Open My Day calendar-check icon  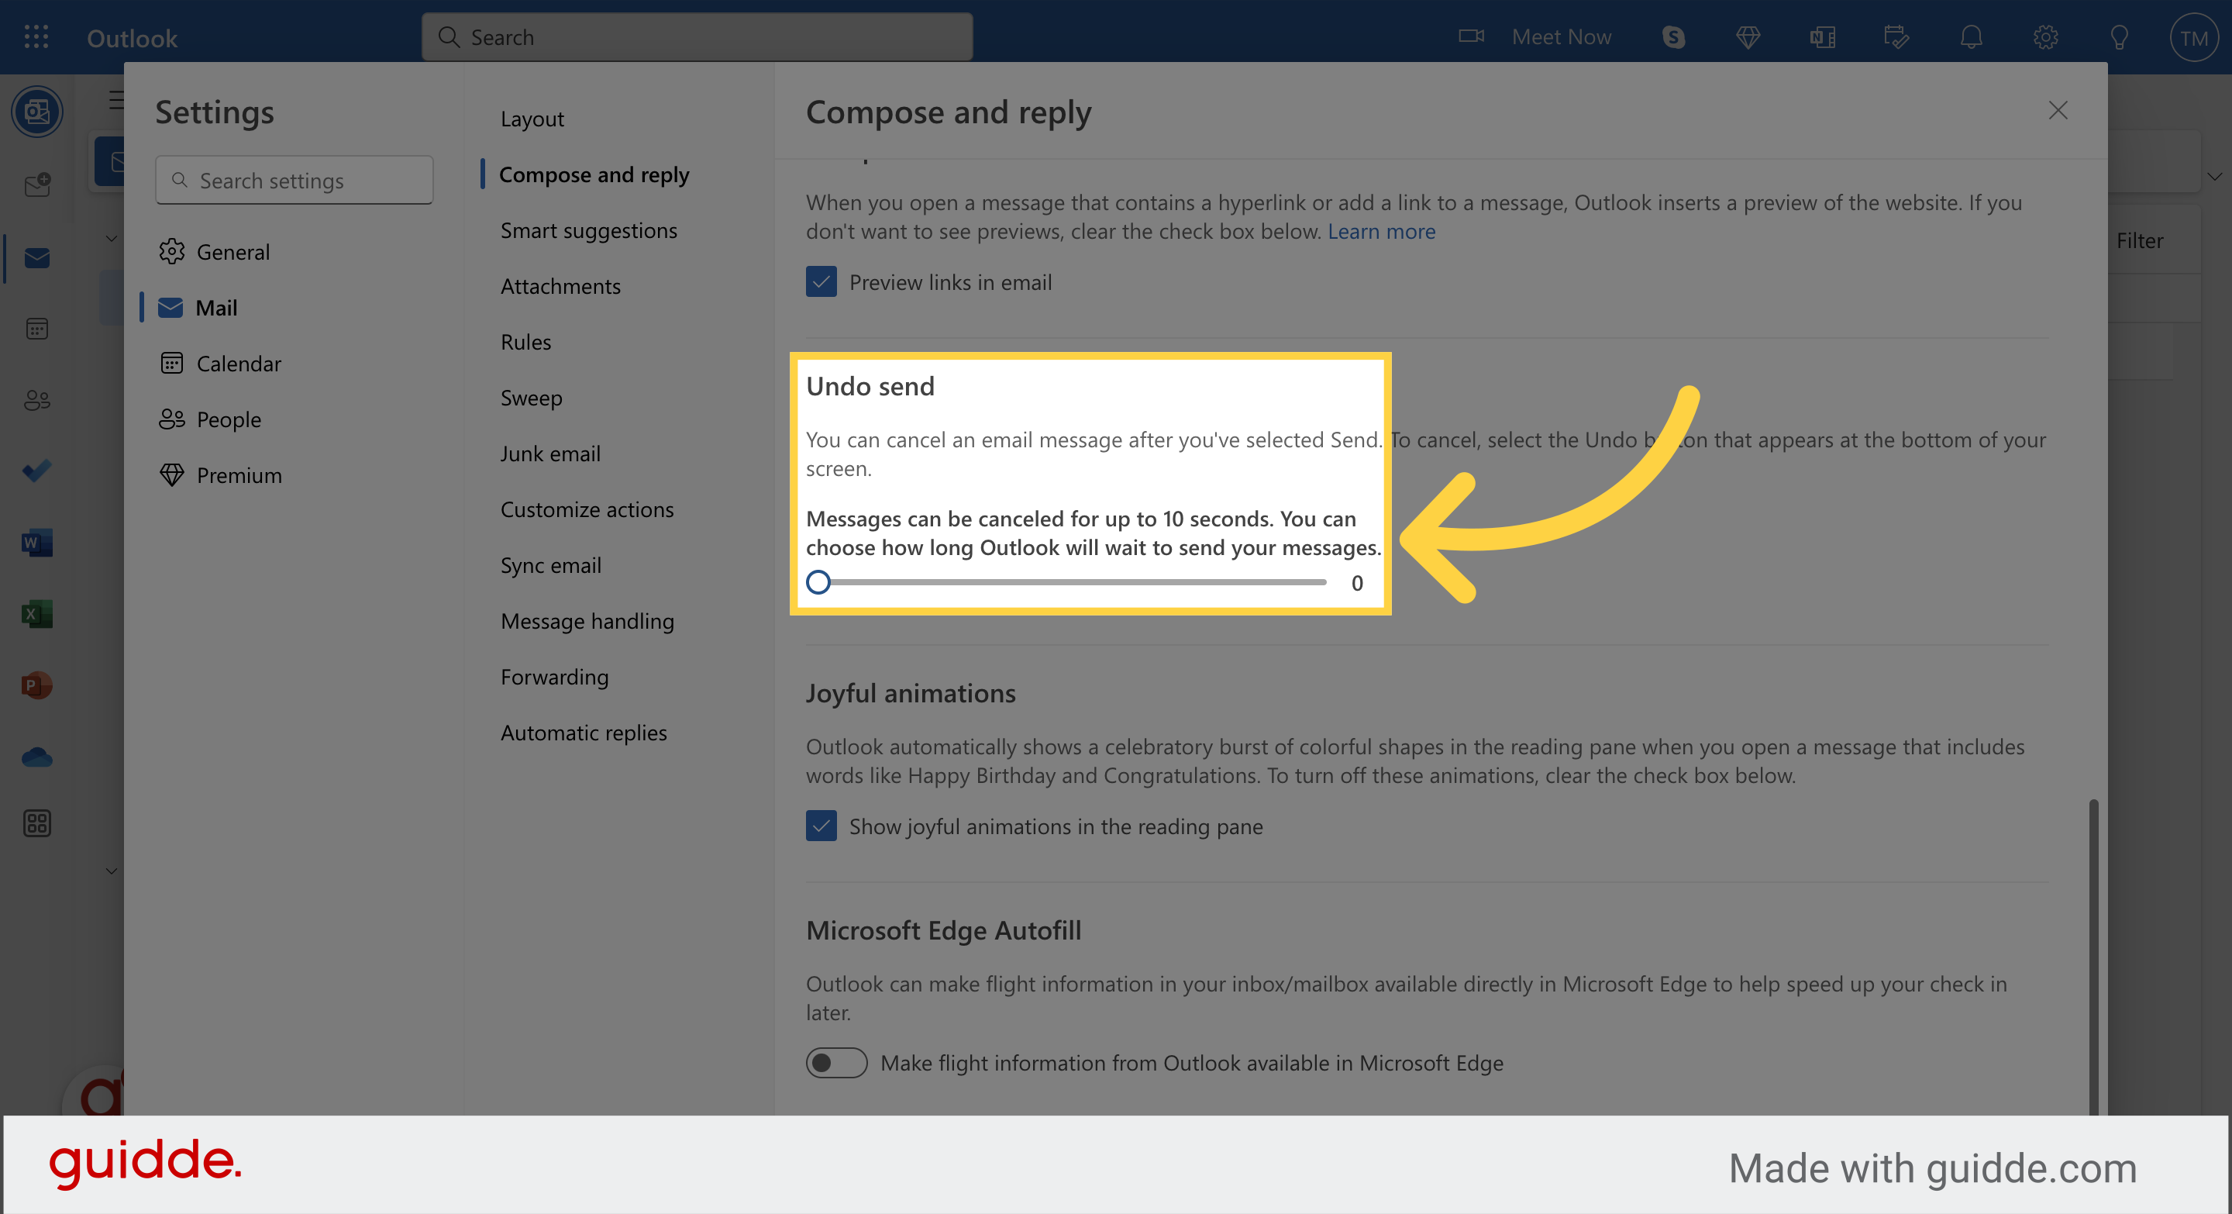pos(1896,37)
